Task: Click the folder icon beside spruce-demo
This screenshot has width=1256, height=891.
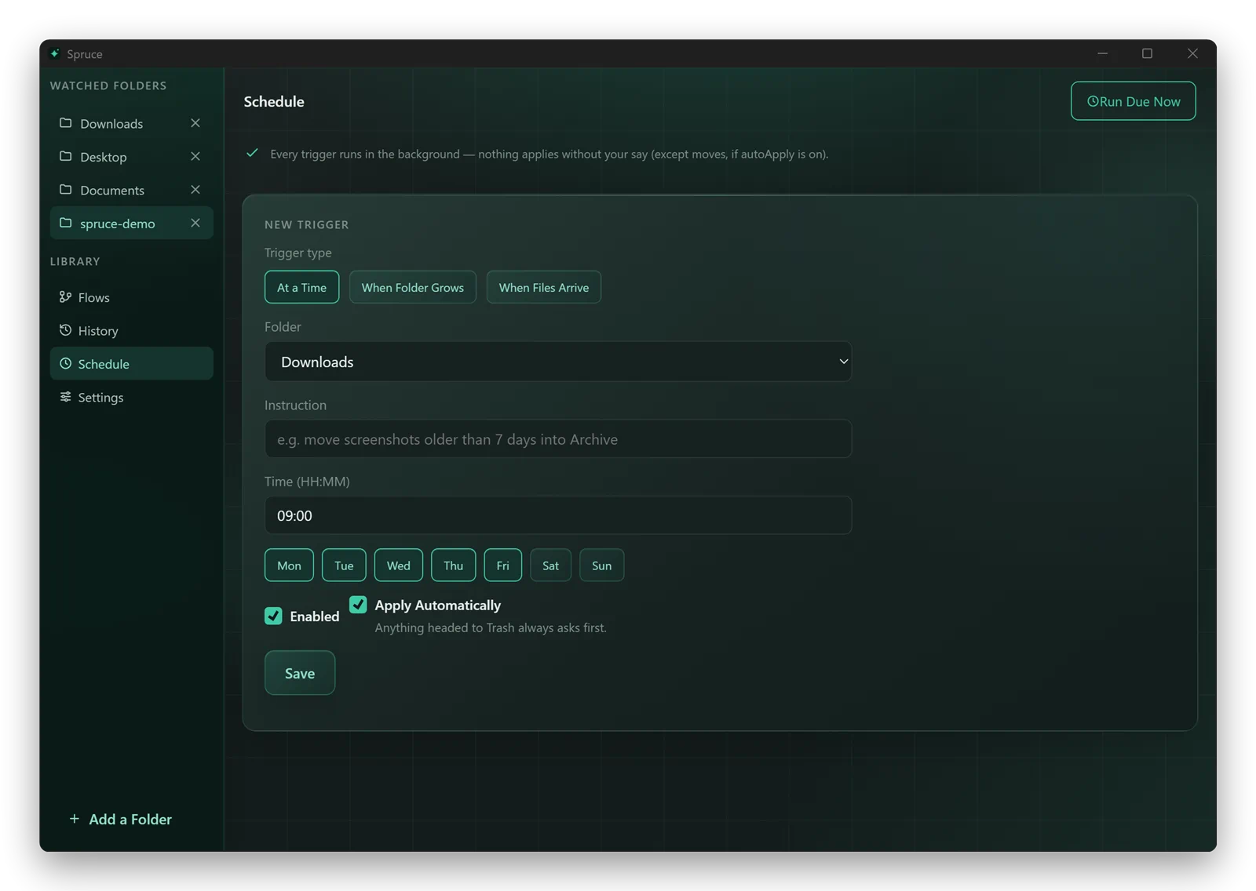Action: coord(65,223)
